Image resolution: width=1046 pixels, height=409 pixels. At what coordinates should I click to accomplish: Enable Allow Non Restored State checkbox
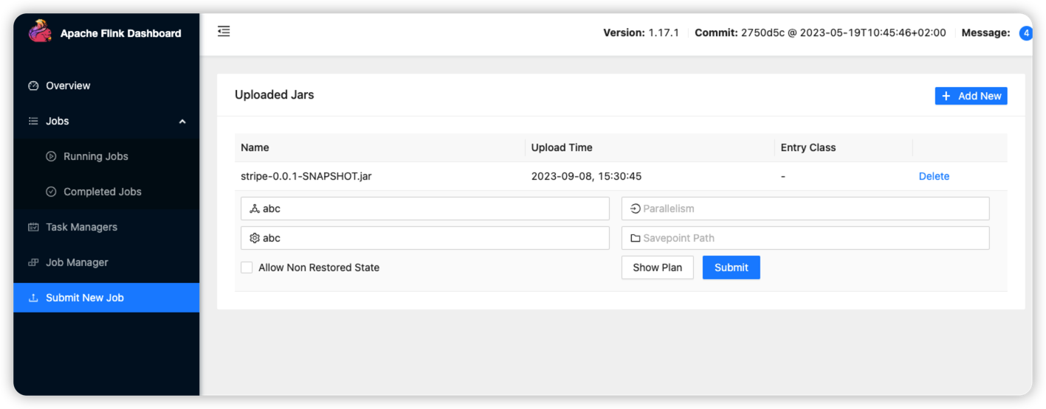[247, 268]
